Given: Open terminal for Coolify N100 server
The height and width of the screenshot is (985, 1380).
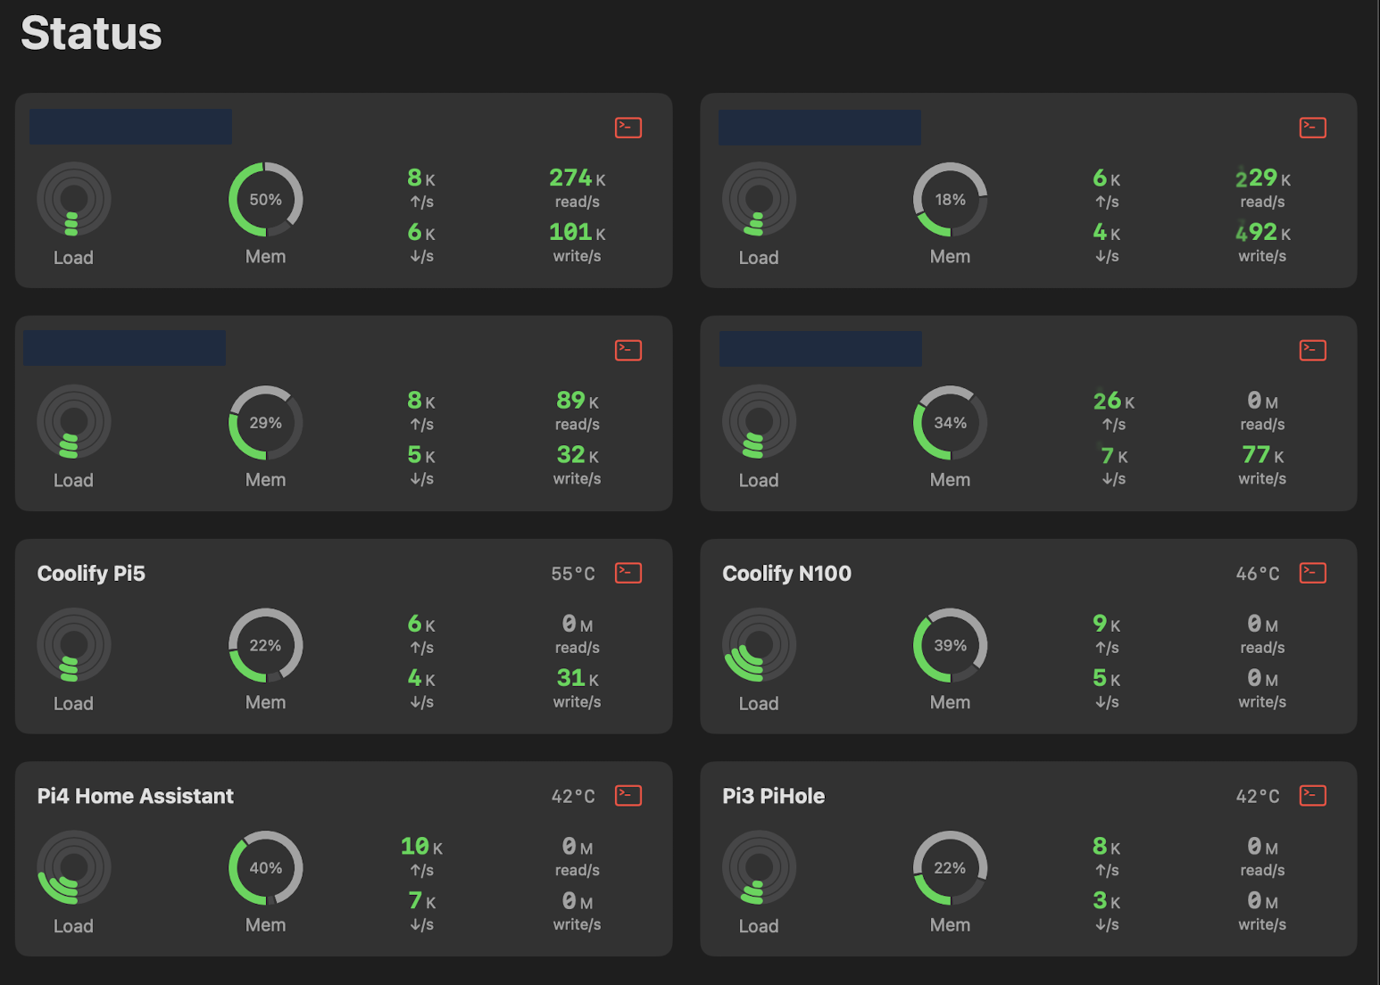Looking at the screenshot, I should tap(1312, 573).
